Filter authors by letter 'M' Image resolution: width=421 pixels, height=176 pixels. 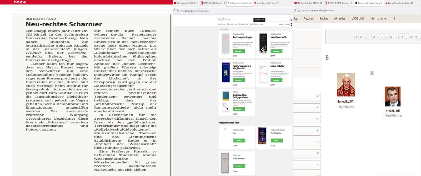[x=411, y=37]
